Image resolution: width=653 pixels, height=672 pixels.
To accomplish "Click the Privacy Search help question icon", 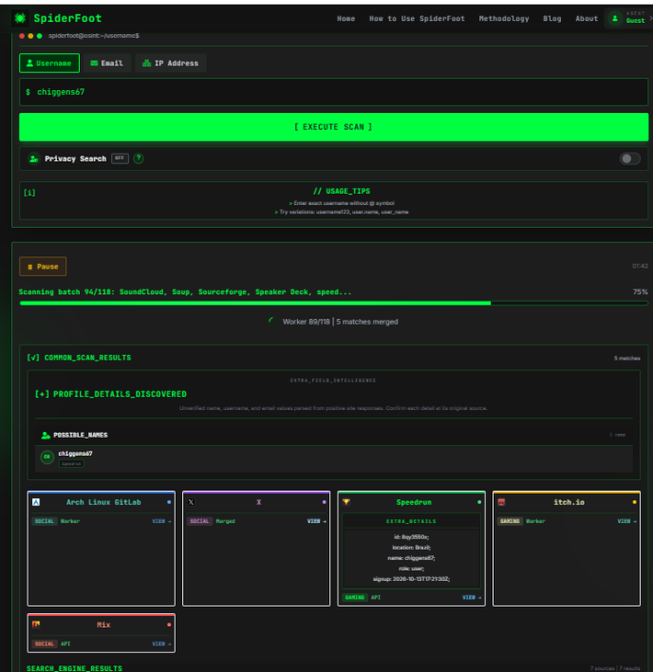I will pyautogui.click(x=138, y=159).
